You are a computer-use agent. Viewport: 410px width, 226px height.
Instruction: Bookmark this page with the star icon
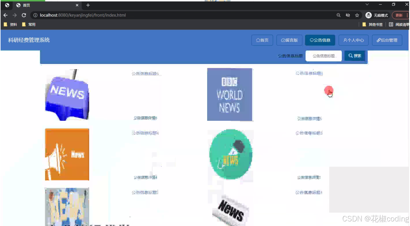coord(357,15)
